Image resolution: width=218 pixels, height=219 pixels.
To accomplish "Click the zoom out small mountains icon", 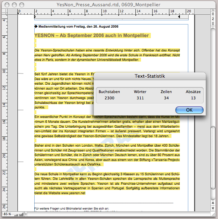I will pyautogui.click(x=16, y=214).
